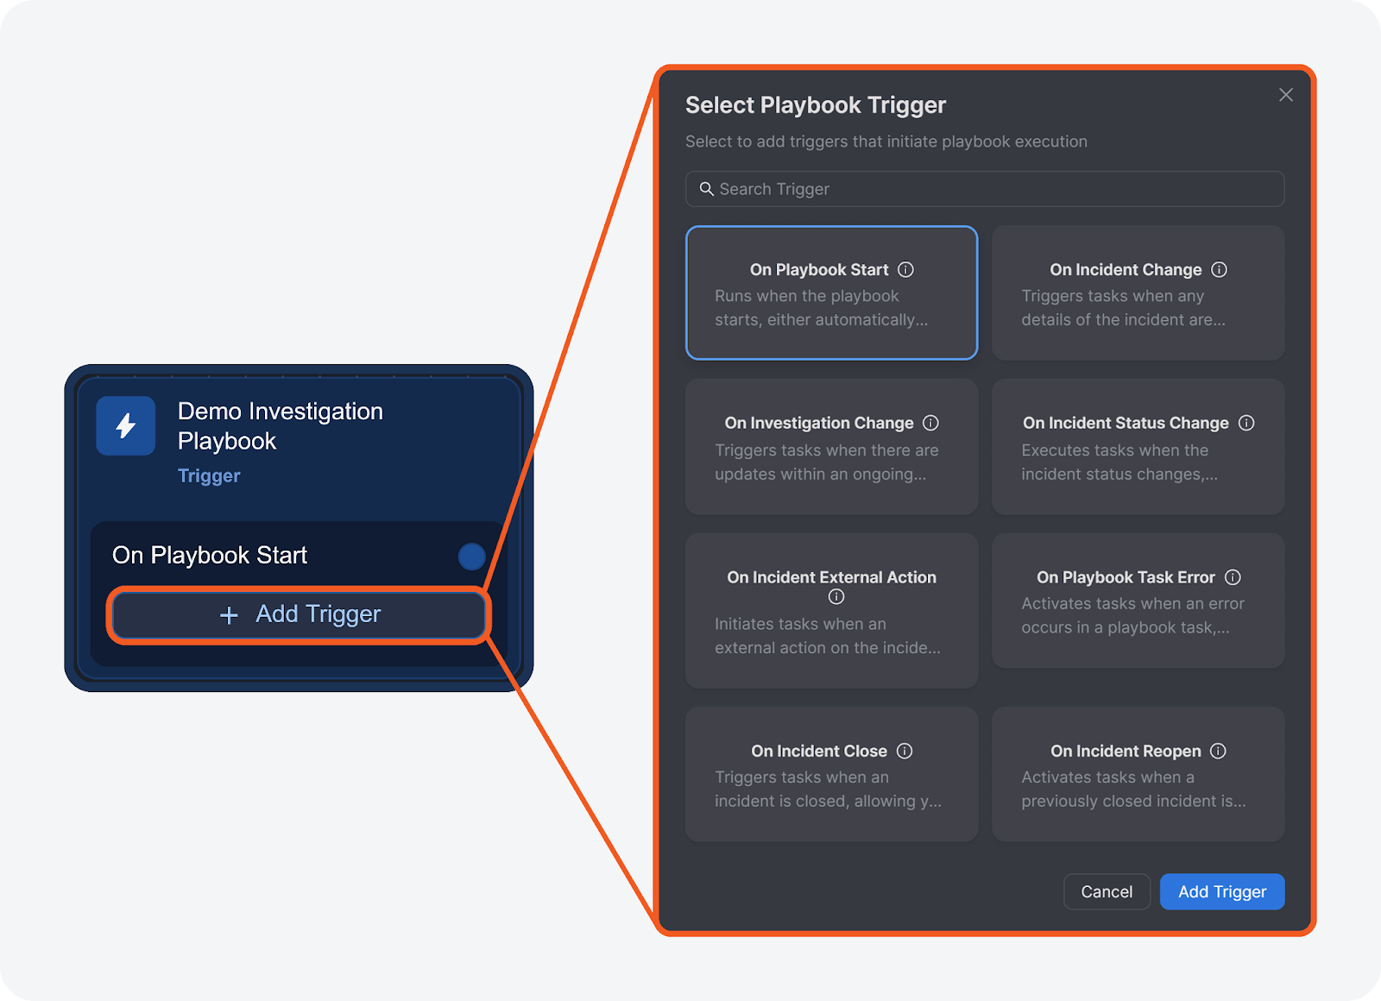Click info icon next to On Playbook Start

coord(905,269)
